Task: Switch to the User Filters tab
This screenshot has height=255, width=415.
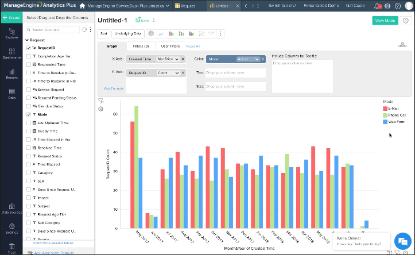Action: (x=170, y=46)
